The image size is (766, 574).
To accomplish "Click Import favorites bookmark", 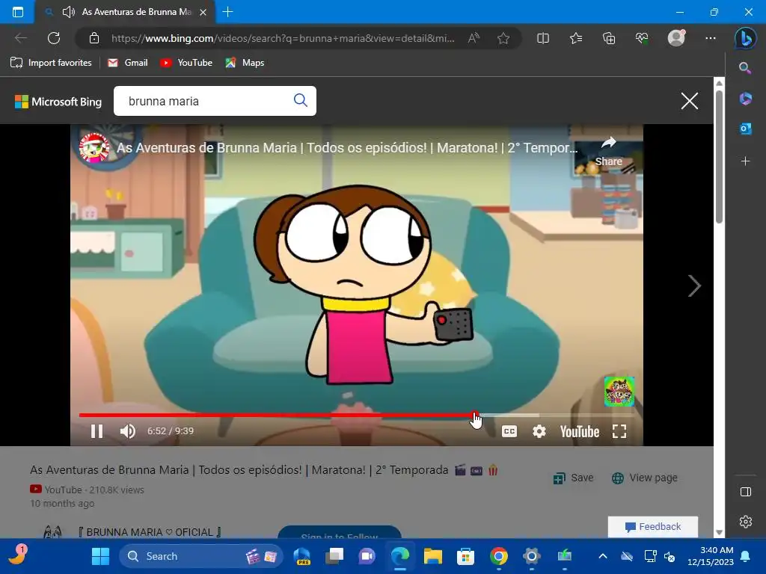I will tap(51, 63).
